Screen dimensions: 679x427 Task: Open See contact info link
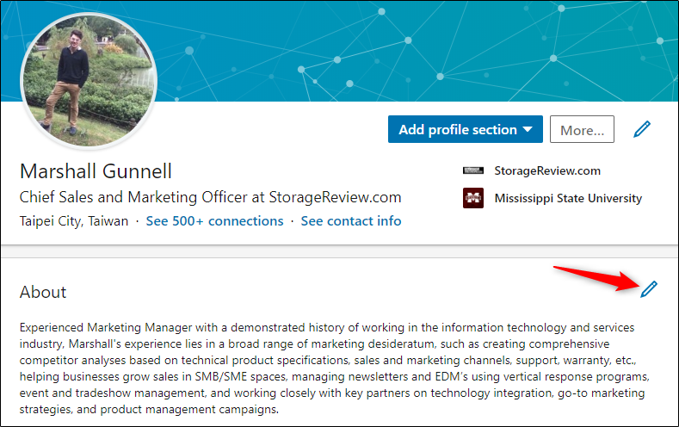tap(351, 221)
